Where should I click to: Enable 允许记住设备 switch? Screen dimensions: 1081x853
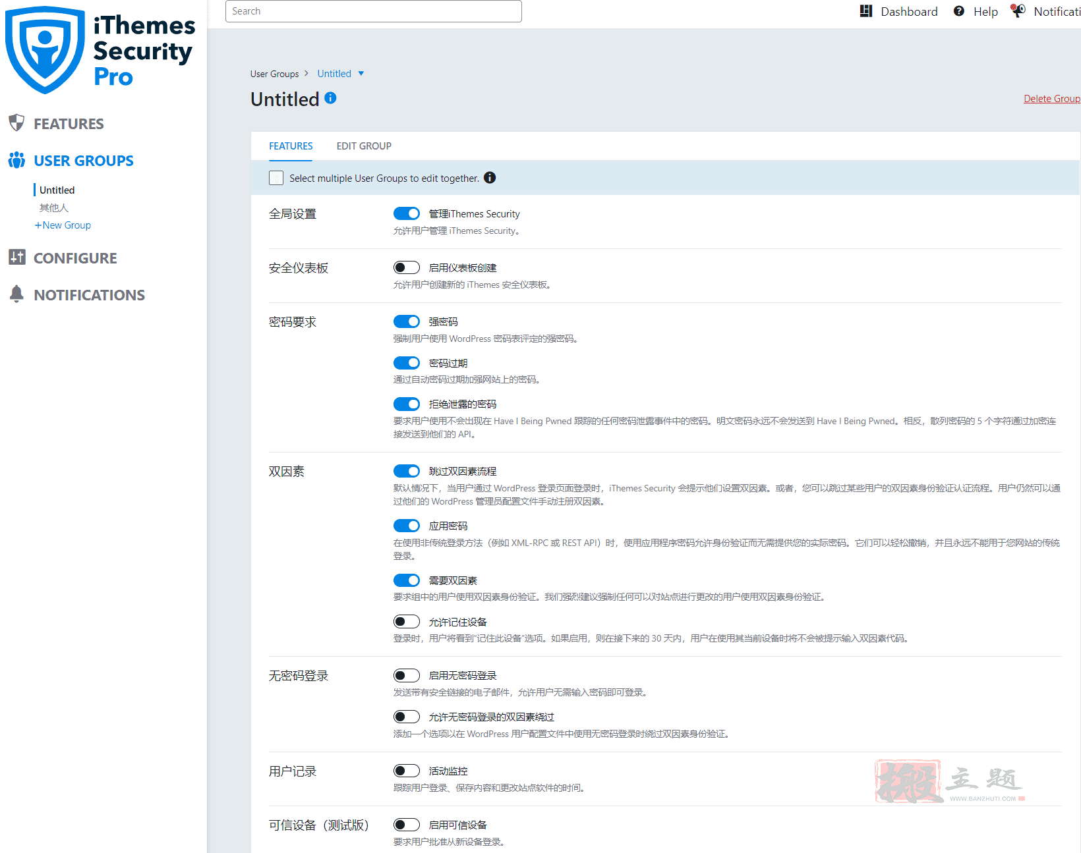(x=407, y=622)
